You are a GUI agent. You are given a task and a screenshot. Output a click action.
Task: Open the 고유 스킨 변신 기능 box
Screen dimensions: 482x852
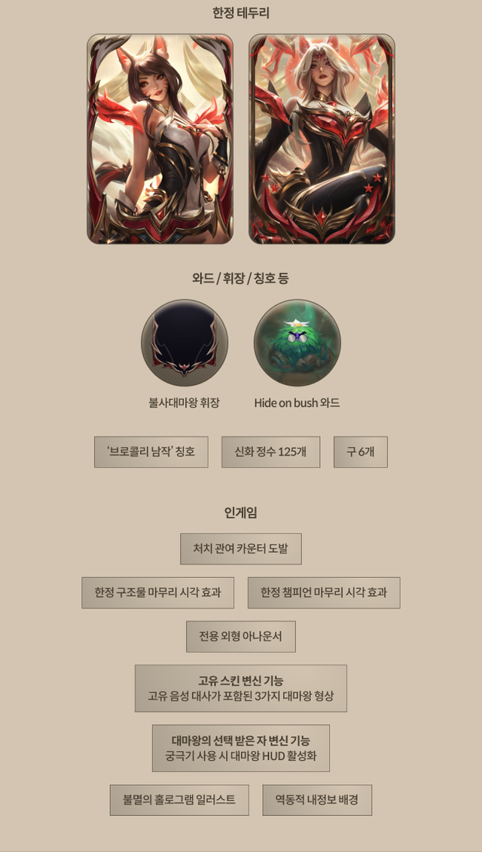[241, 688]
